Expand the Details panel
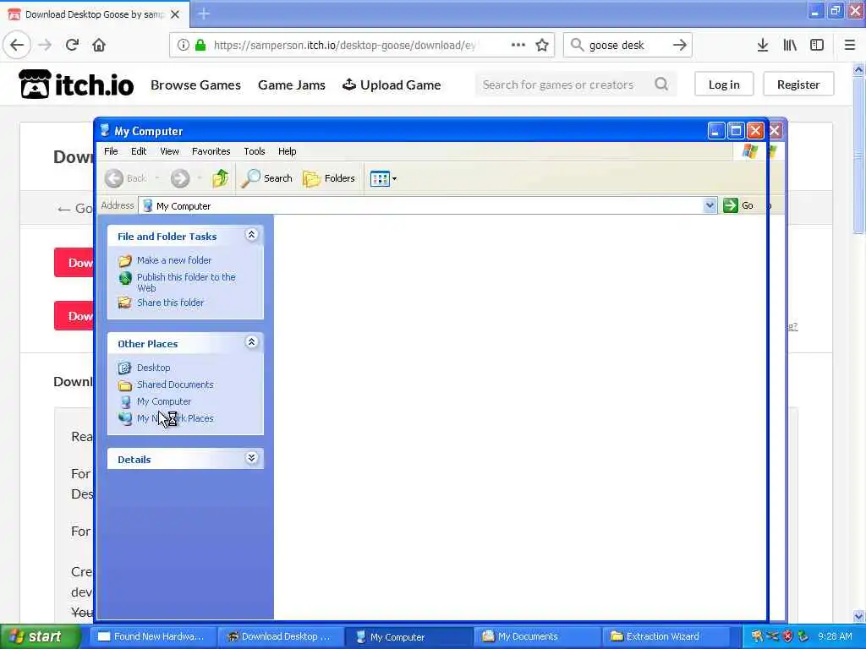Image resolution: width=866 pixels, height=649 pixels. (x=251, y=458)
